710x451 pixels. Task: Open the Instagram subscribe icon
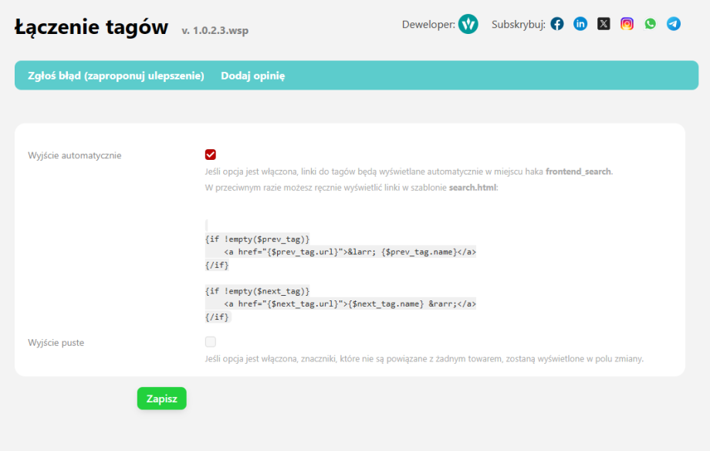click(627, 24)
